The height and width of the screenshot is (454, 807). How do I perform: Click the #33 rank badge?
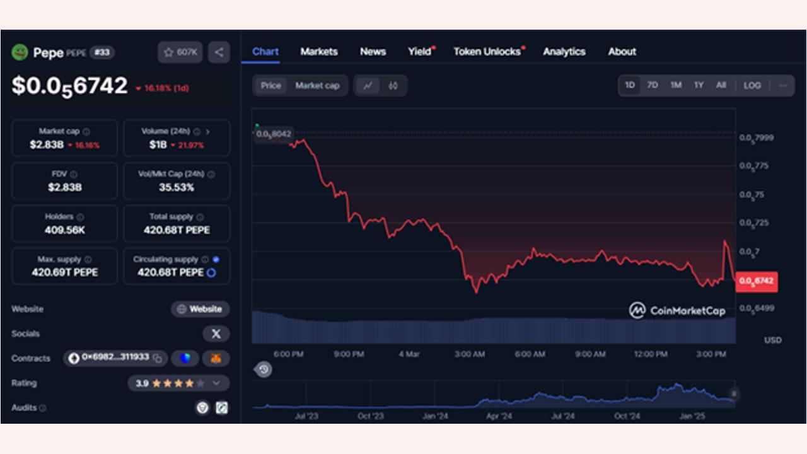(102, 52)
